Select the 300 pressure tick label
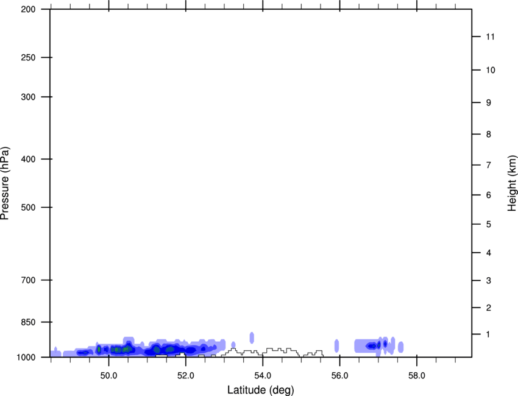This screenshot has width=518, height=396. point(28,97)
